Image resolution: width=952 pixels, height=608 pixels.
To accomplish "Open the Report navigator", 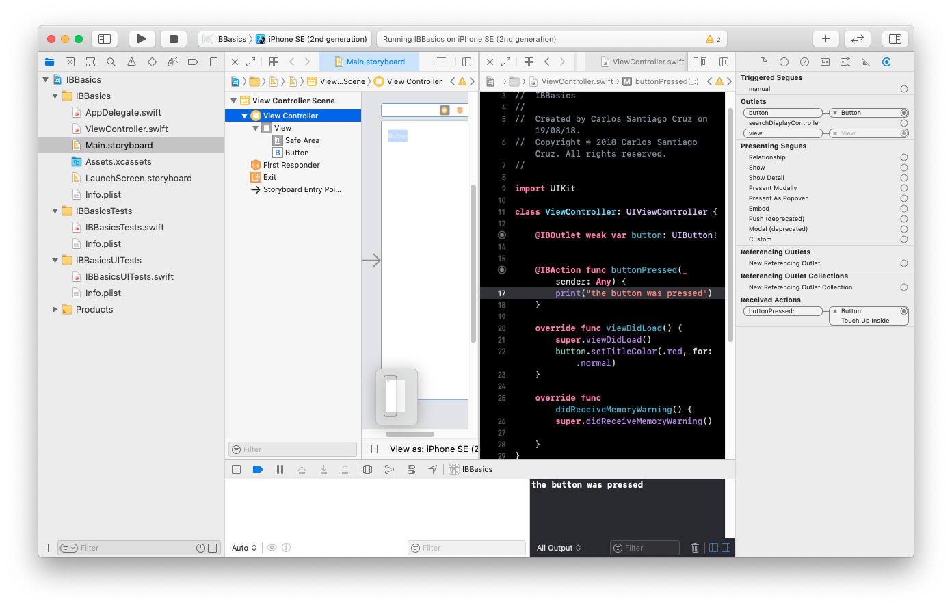I will point(213,62).
